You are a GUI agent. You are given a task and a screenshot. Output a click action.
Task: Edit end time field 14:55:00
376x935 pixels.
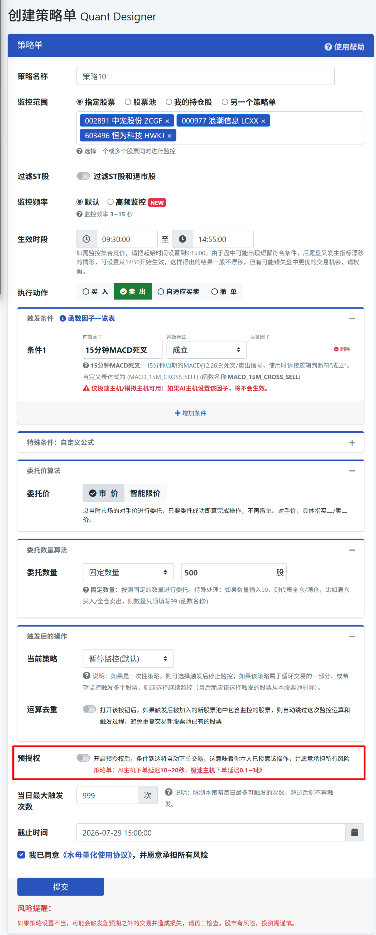(223, 239)
